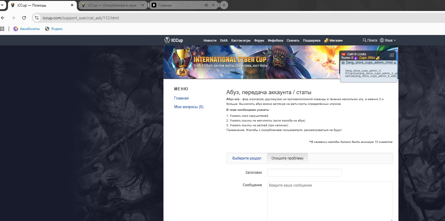
Task: Click the Яндекс bookmark globe icon
Action: 47,29
